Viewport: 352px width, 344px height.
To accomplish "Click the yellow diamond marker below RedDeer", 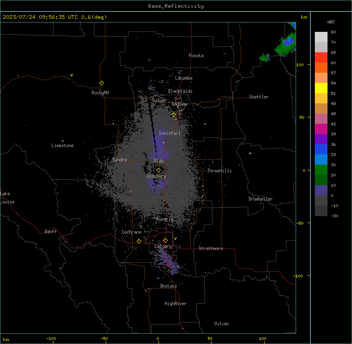I will 174,115.
